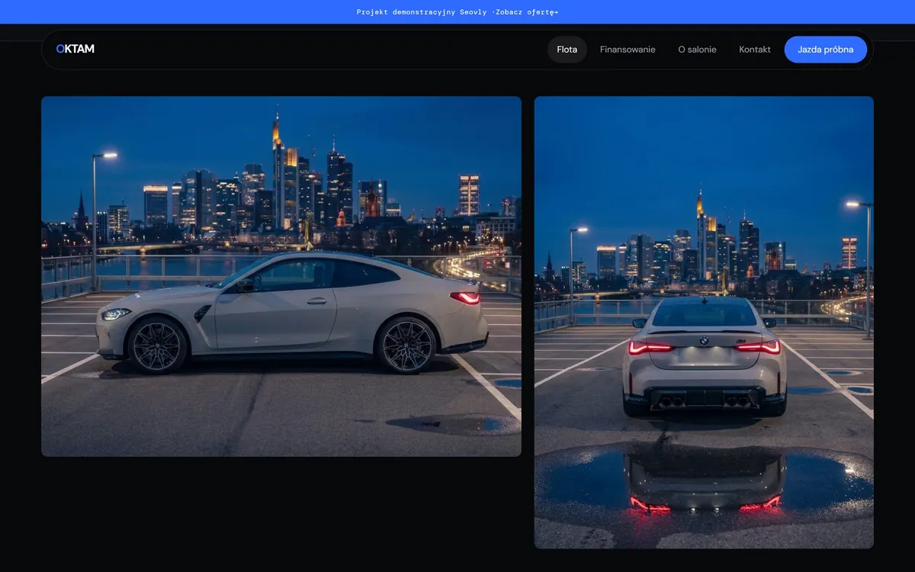This screenshot has width=915, height=572.
Task: Click the glowing headlight in side photo
Action: click(115, 313)
